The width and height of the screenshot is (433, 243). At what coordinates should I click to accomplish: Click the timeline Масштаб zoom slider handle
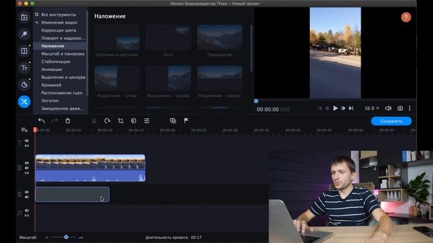tap(66, 237)
